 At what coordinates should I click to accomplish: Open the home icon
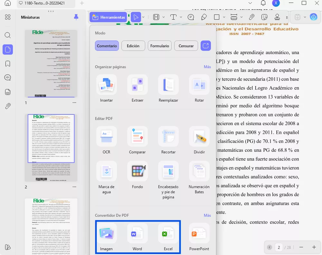8,3
